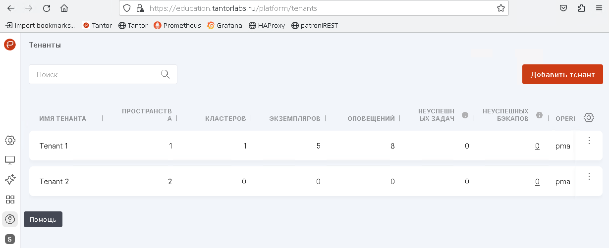Click the table column settings gear icon
This screenshot has height=248, width=609.
(589, 118)
